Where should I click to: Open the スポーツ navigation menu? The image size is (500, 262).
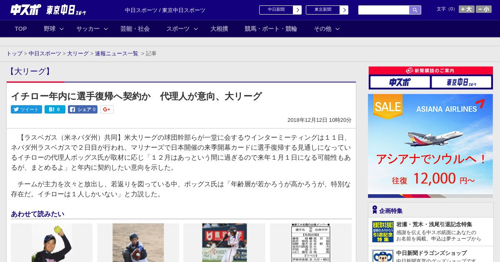[178, 29]
